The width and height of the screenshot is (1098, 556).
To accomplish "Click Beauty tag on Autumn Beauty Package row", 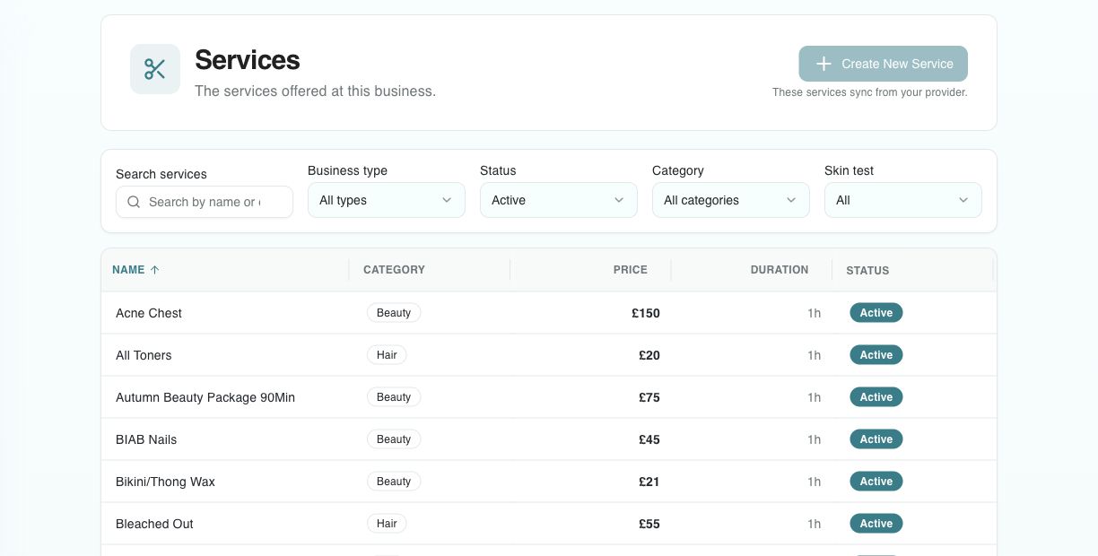I will click(x=394, y=397).
